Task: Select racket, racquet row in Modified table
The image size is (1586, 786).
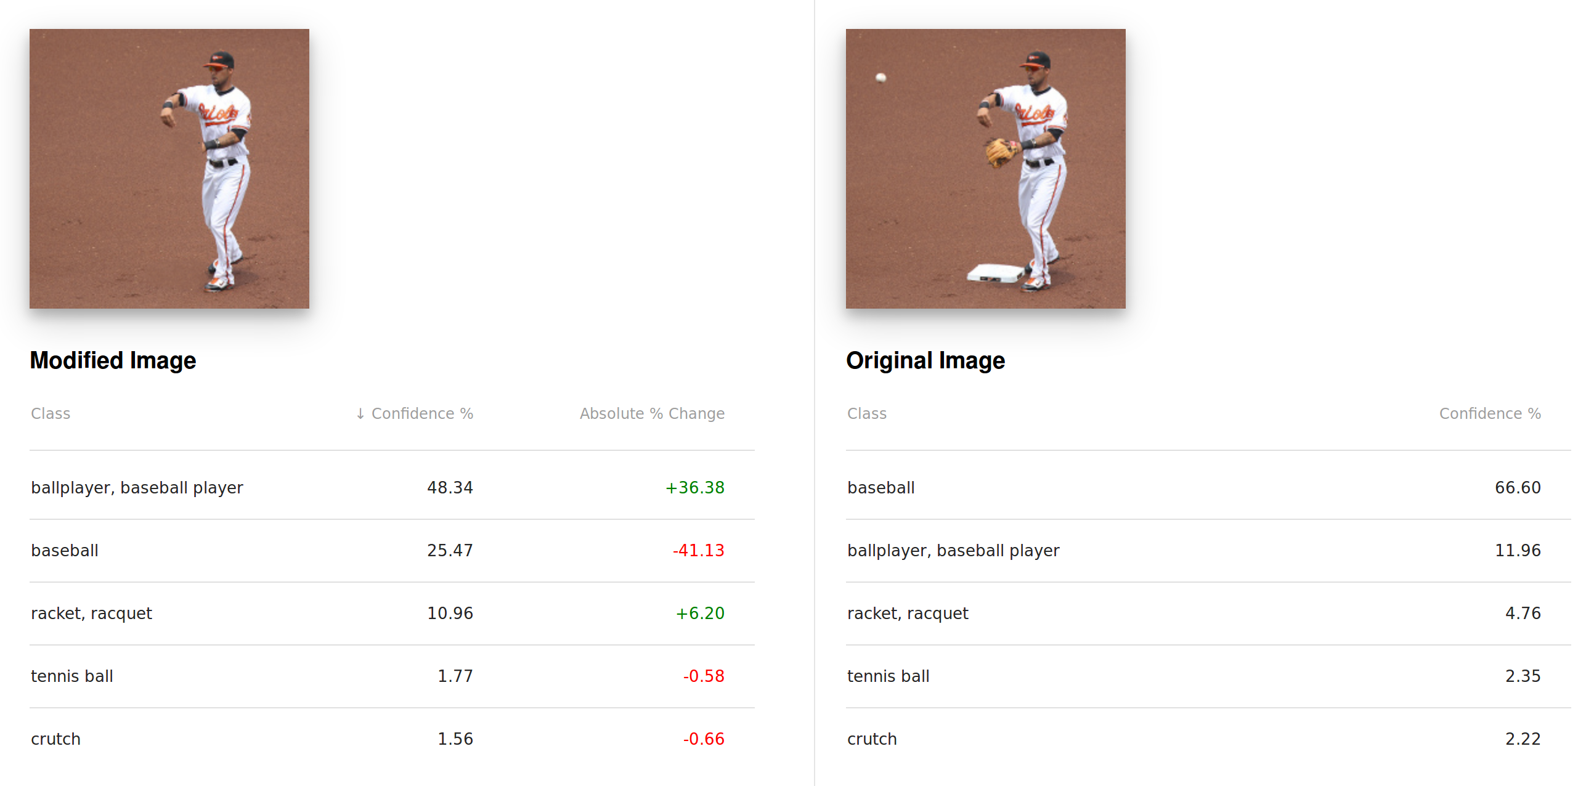Action: (91, 614)
